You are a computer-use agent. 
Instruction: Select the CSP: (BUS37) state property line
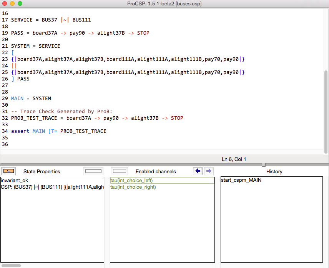pyautogui.click(x=52, y=187)
